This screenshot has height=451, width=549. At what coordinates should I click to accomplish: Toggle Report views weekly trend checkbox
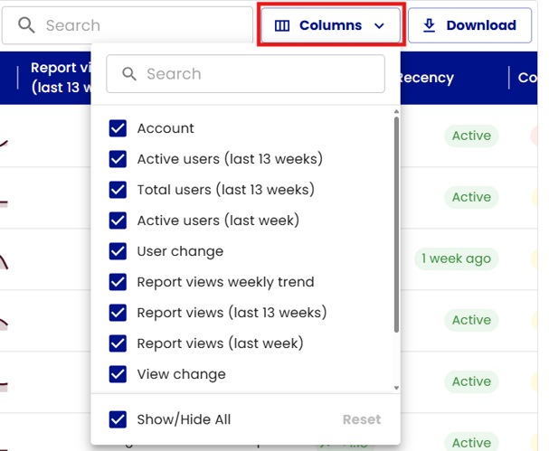click(118, 282)
